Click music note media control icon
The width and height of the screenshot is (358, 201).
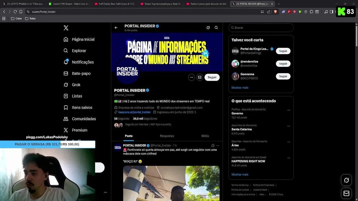(x=326, y=12)
